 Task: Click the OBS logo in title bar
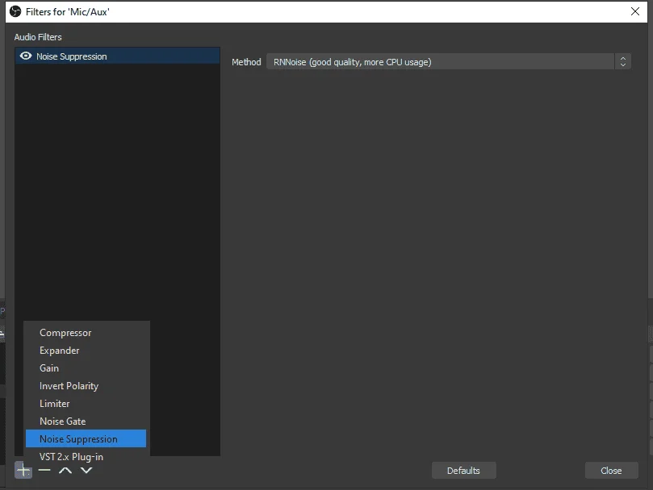pyautogui.click(x=15, y=11)
